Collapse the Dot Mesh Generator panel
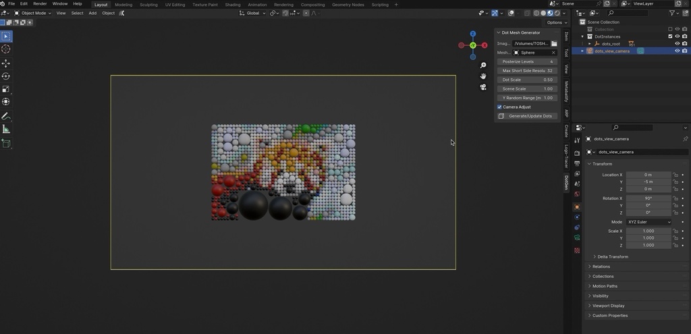Image resolution: width=691 pixels, height=334 pixels. 499,32
